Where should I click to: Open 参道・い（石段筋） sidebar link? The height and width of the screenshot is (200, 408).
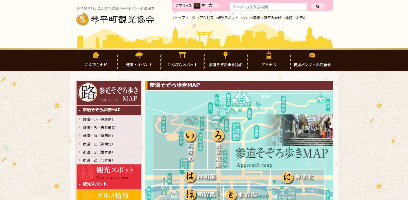(98, 120)
